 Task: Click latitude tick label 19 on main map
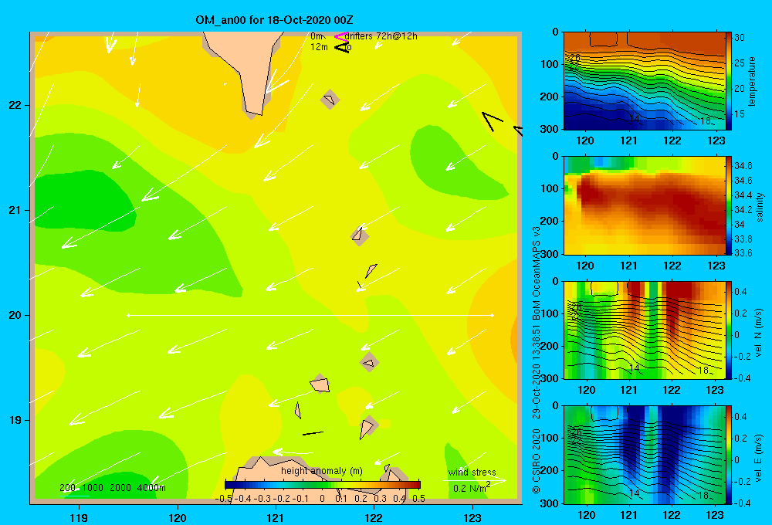coord(15,420)
